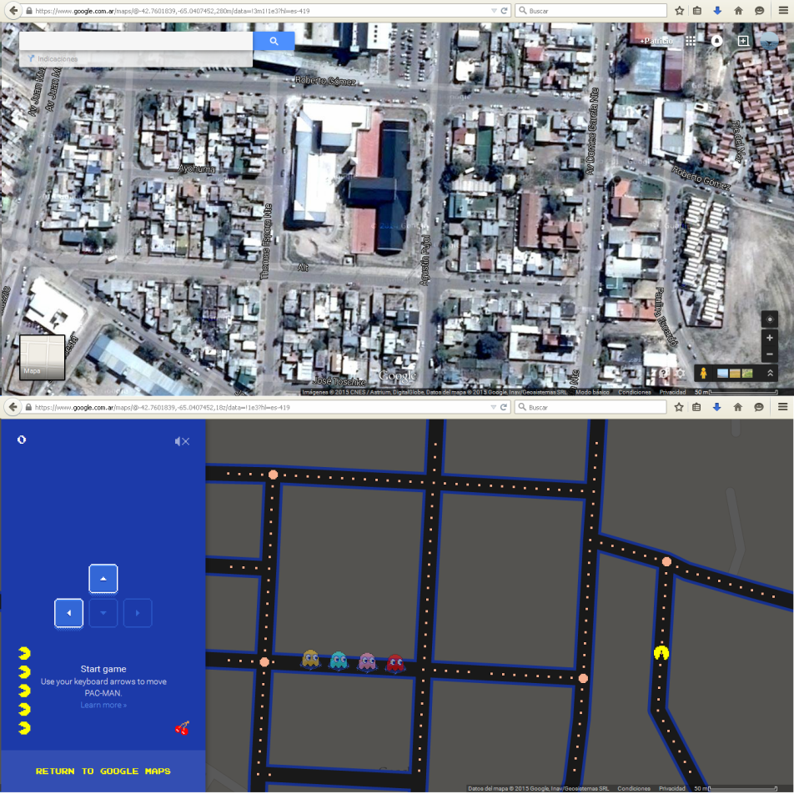Bookmark the page with top browser star
Viewport: 794px width, 794px height.
(680, 11)
